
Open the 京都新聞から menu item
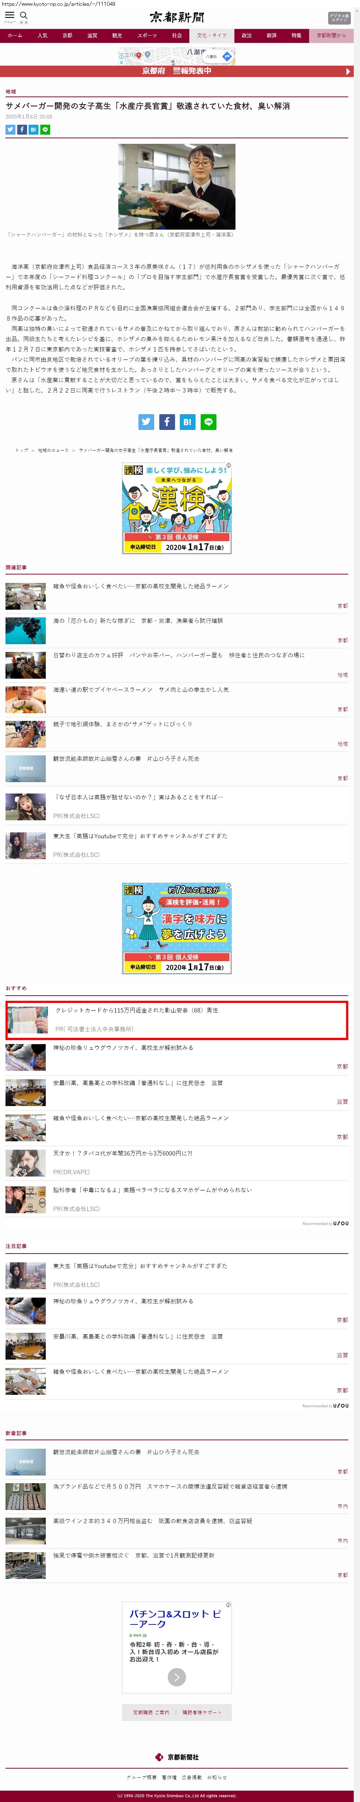[331, 35]
